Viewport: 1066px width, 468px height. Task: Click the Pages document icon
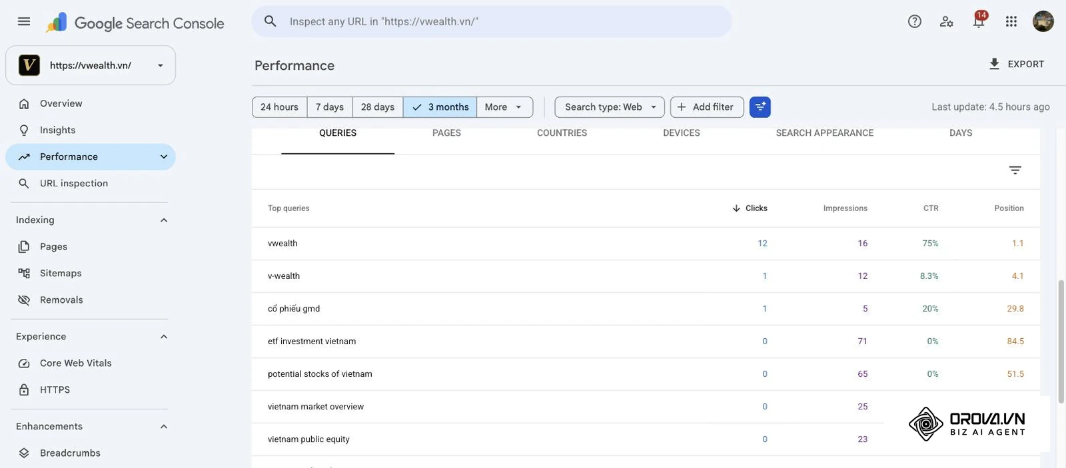24,247
